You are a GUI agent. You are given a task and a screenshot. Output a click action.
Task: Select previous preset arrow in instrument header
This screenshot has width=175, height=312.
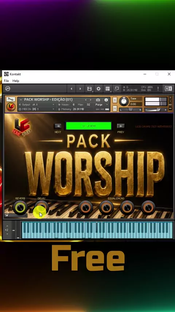click(86, 100)
